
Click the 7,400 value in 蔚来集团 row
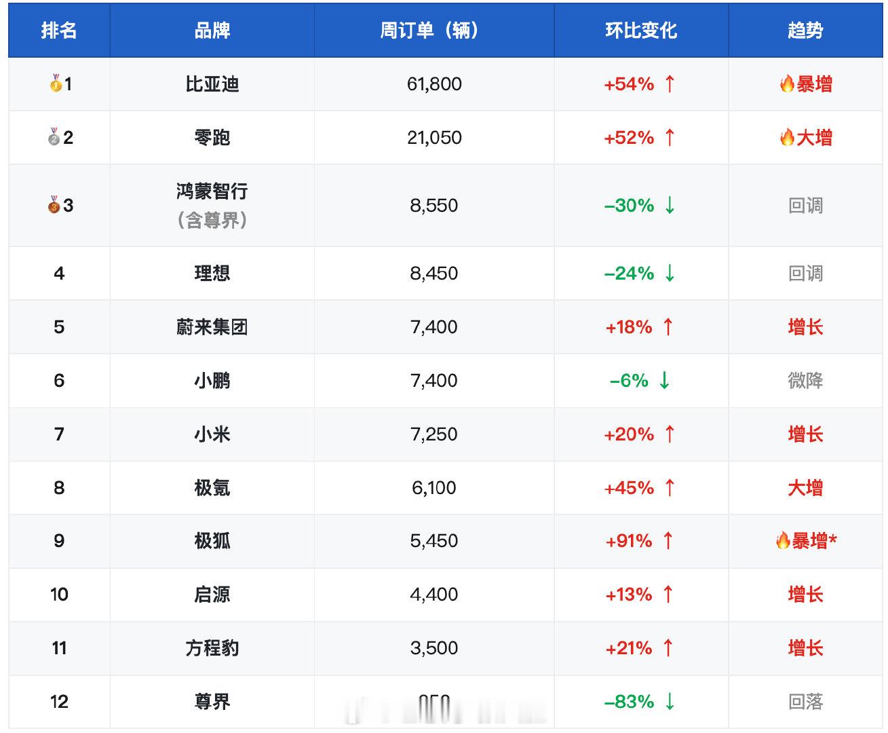(434, 326)
